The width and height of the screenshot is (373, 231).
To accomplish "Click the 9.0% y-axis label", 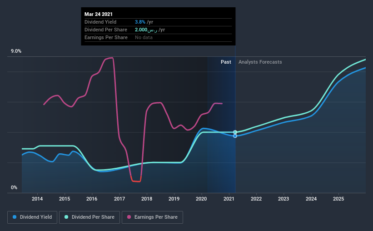I will [x=16, y=51].
